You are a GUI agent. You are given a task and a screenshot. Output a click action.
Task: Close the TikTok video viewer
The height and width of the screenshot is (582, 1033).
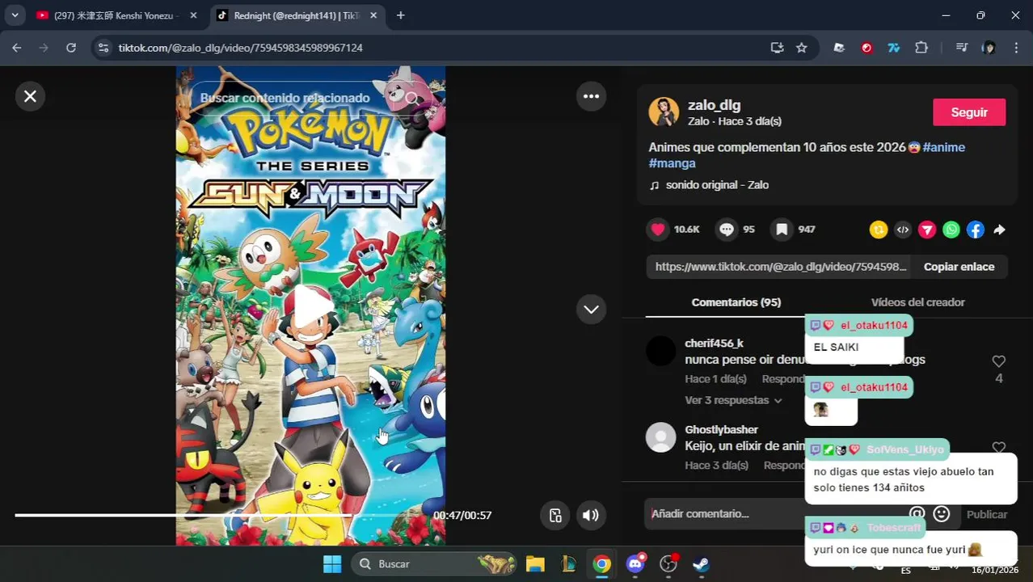coord(30,96)
